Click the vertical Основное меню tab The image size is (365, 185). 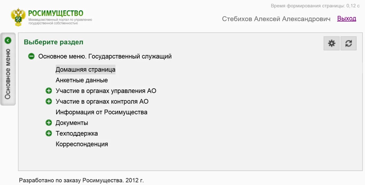point(8,69)
